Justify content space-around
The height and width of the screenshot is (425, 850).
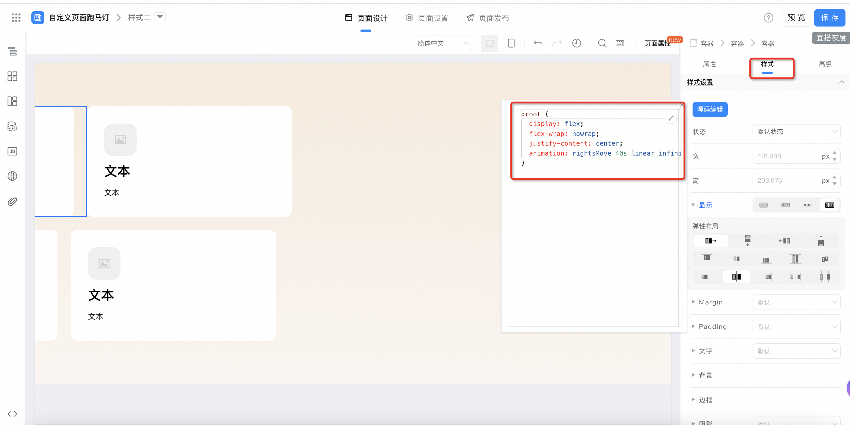tap(825, 277)
